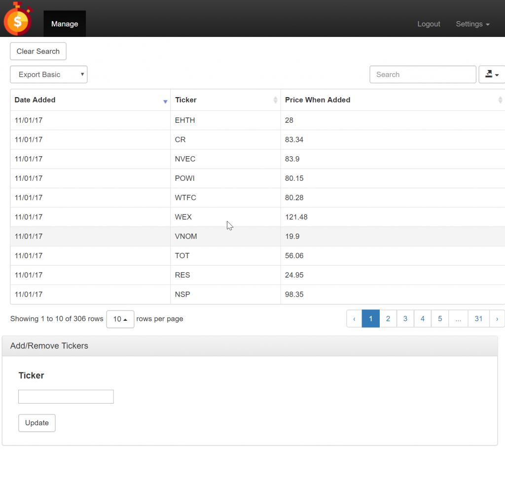The height and width of the screenshot is (477, 505).
Task: Go to page 4
Action: (x=423, y=319)
